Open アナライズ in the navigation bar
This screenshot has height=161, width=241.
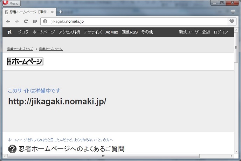pos(93,32)
